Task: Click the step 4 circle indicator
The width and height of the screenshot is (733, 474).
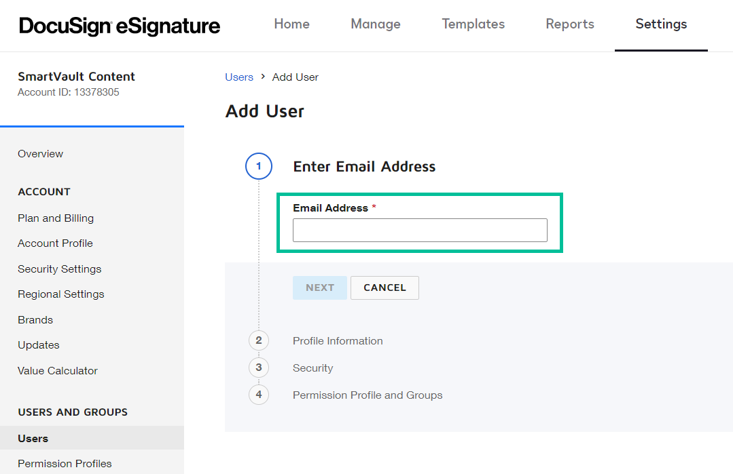Action: pos(259,395)
